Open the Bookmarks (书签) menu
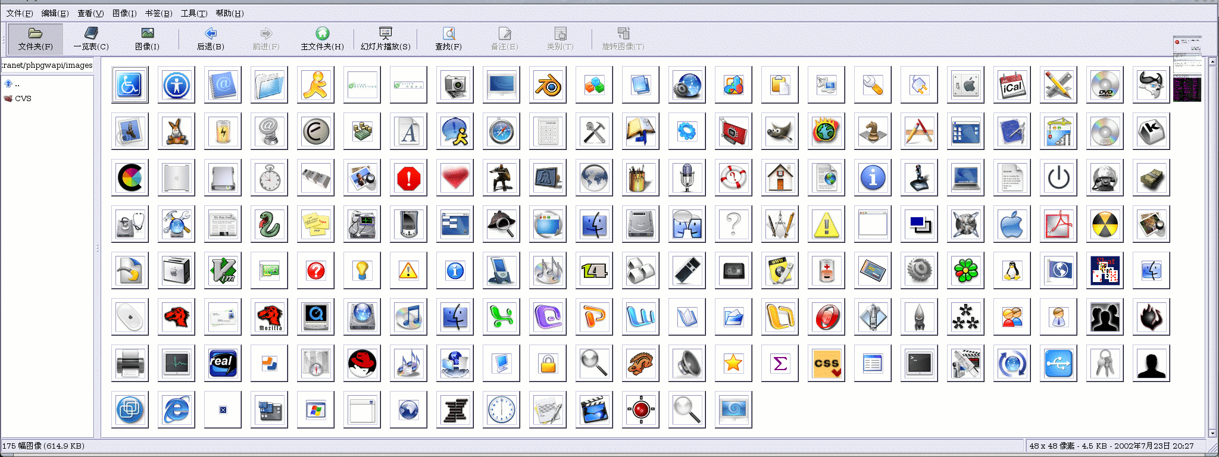The height and width of the screenshot is (457, 1219). [158, 13]
